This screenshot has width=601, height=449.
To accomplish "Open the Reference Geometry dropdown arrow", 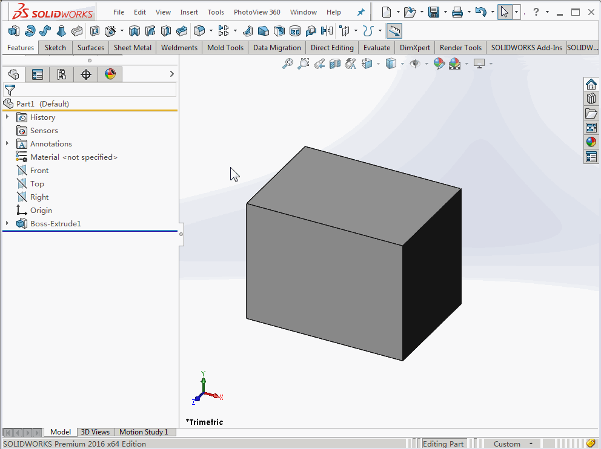I will click(x=356, y=31).
